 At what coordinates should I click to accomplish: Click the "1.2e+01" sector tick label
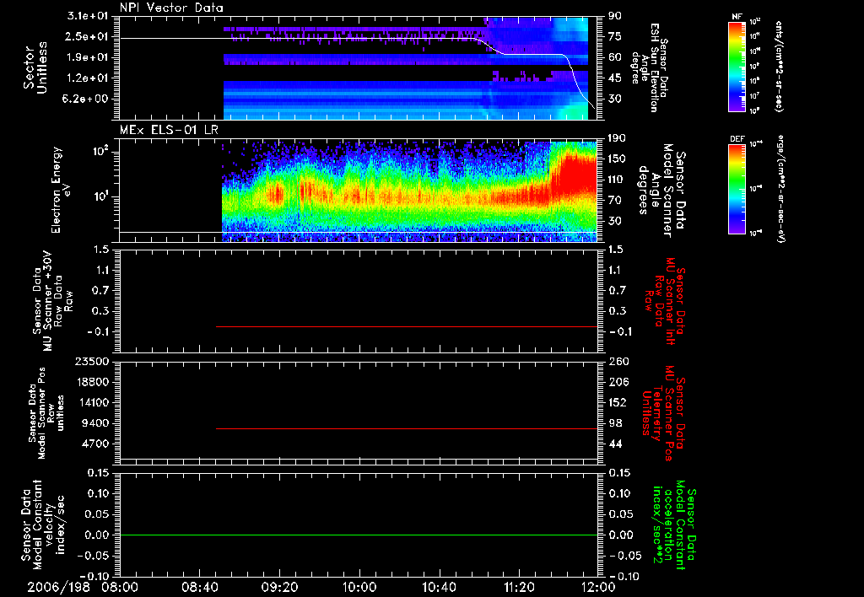(88, 78)
